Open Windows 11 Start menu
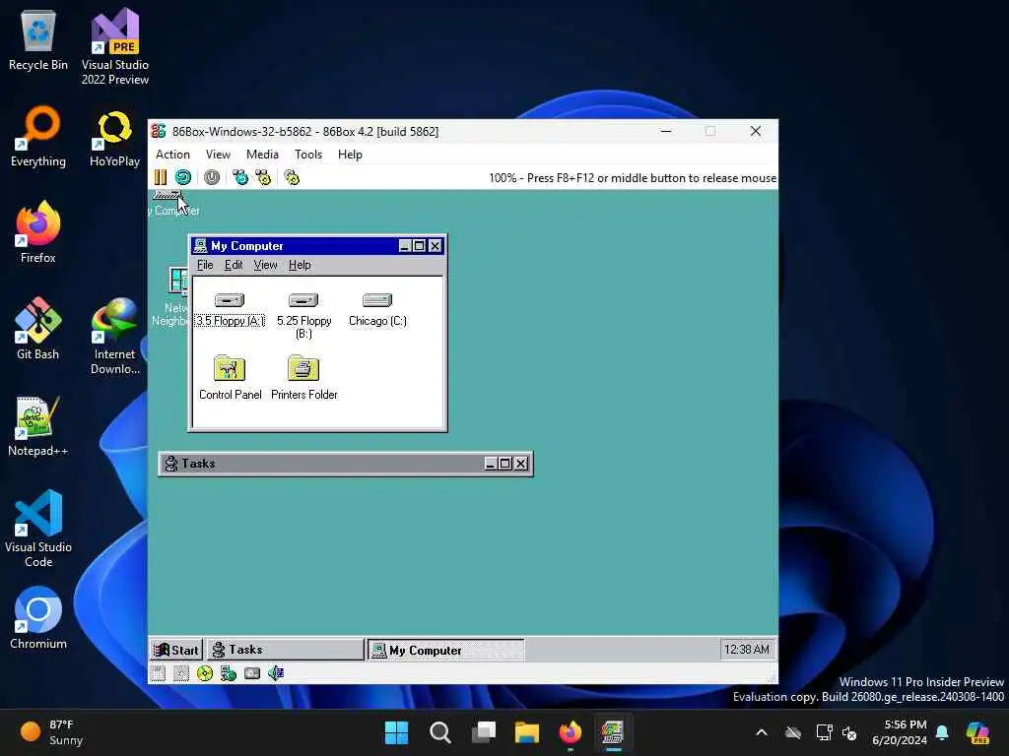Viewport: 1009px width, 756px height. pyautogui.click(x=396, y=732)
